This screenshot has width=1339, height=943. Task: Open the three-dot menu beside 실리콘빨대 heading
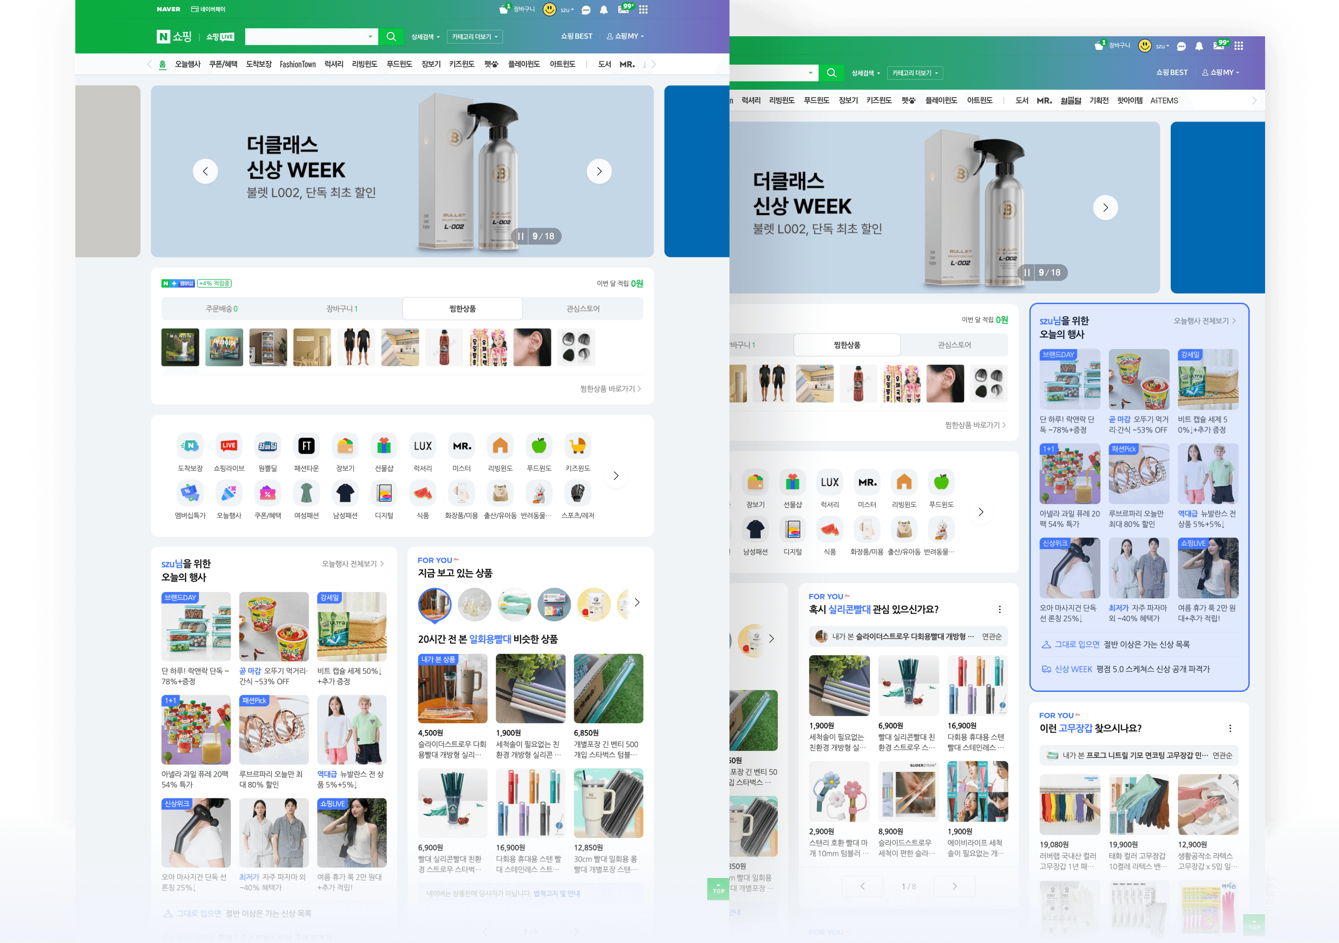pyautogui.click(x=1000, y=610)
